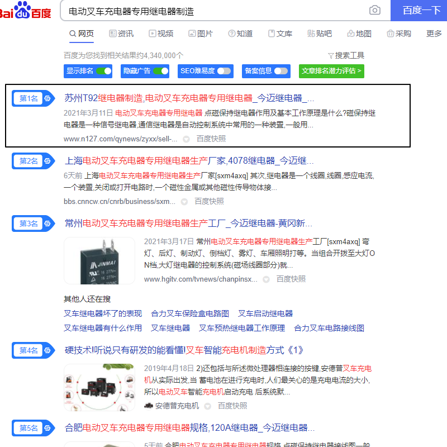Switch to the 资讯 tab
This screenshot has height=447, width=447.
[x=121, y=34]
